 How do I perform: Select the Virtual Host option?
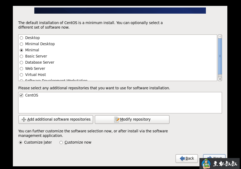click(x=21, y=75)
